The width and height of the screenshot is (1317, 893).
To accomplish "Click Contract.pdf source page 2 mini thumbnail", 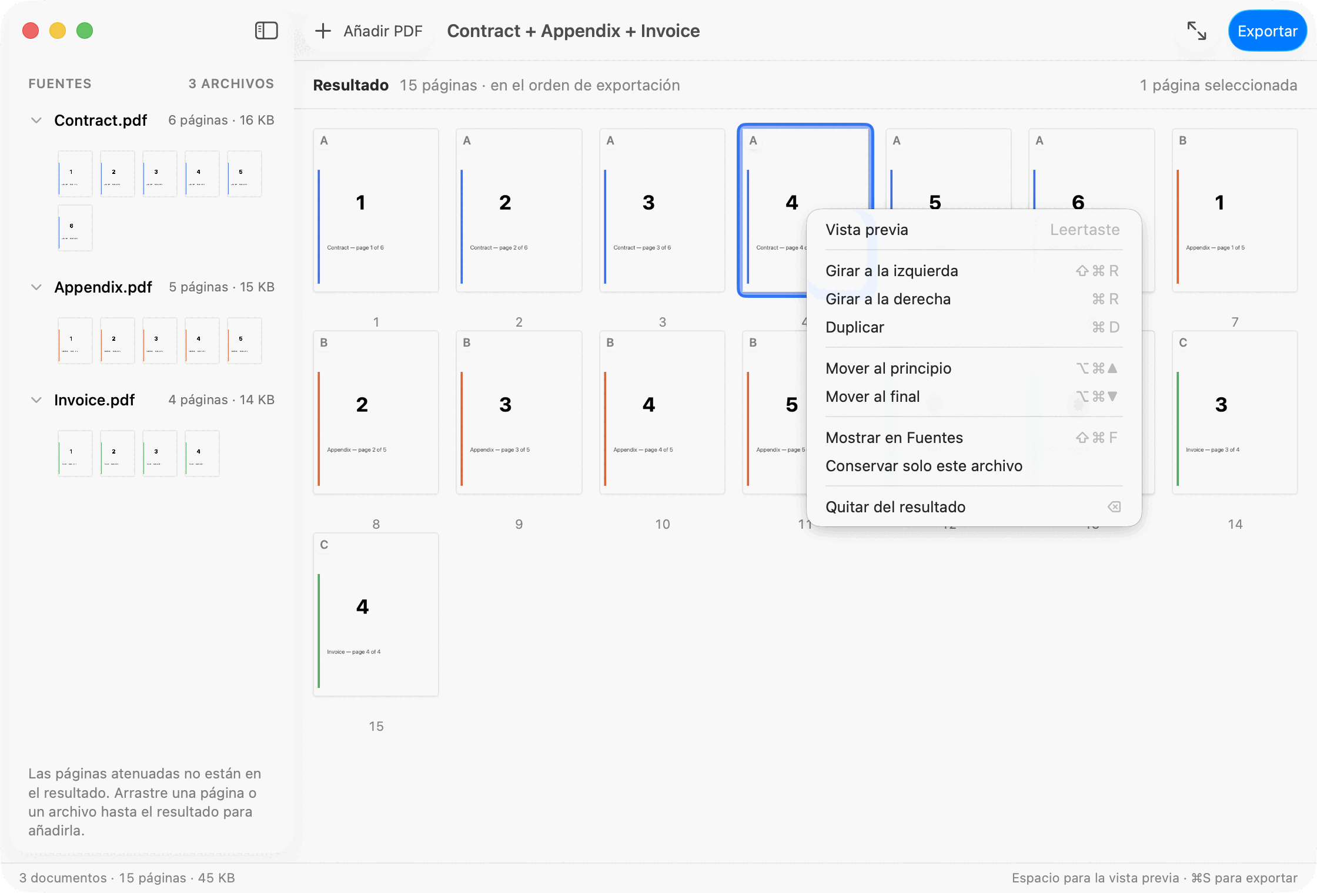I will 118,174.
